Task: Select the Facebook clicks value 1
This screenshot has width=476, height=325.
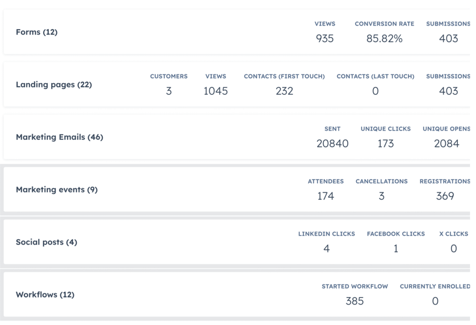Action: pos(396,249)
